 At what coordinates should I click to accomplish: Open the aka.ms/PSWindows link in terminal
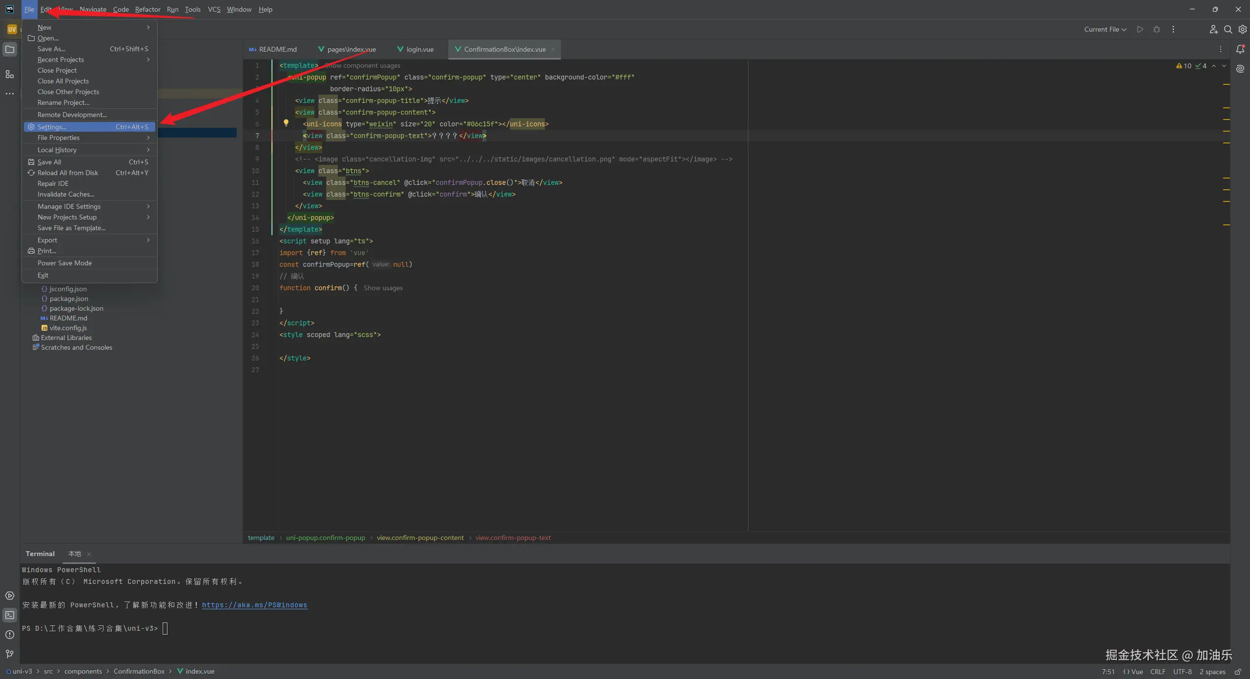(254, 605)
